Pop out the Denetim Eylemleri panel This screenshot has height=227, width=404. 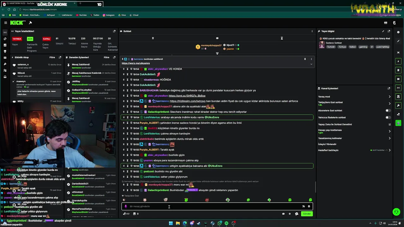click(x=114, y=57)
